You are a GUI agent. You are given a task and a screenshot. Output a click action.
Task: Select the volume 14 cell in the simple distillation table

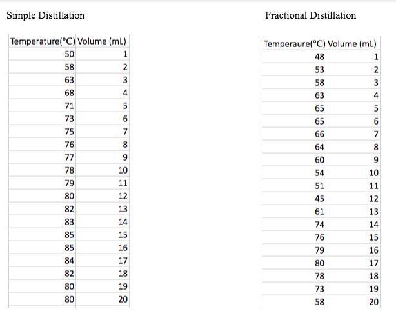[x=103, y=221]
